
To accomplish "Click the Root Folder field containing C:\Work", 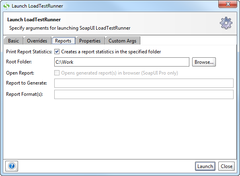I will [x=122, y=62].
